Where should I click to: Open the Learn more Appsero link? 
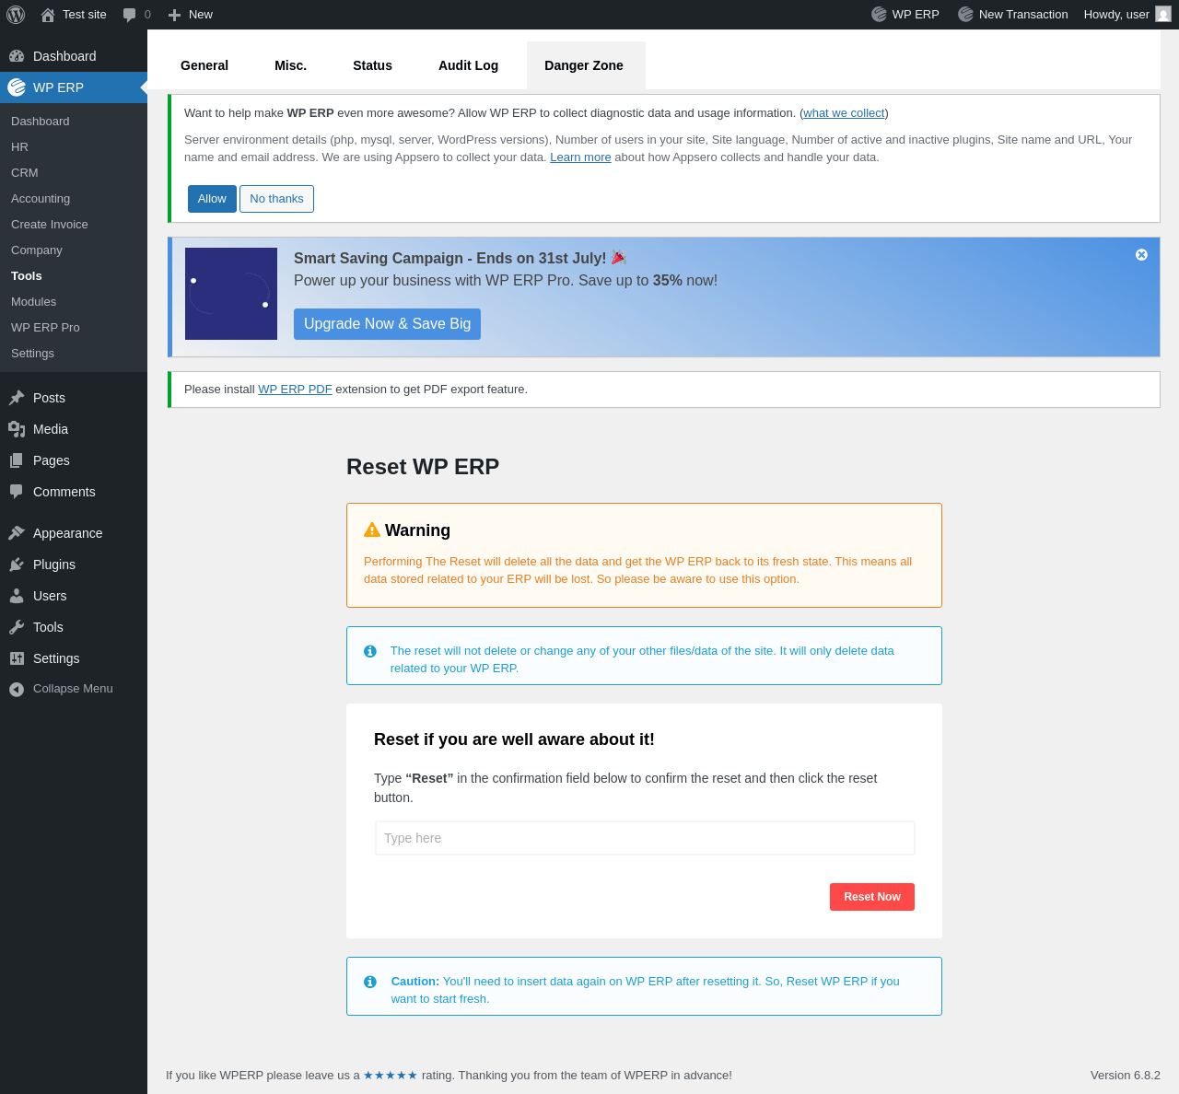[580, 157]
